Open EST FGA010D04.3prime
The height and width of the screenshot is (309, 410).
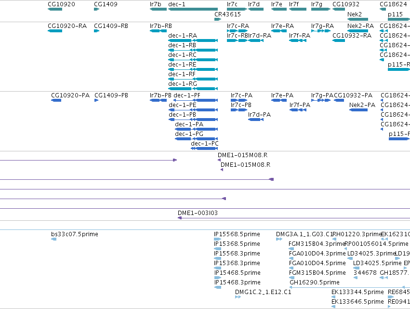coord(291,258)
